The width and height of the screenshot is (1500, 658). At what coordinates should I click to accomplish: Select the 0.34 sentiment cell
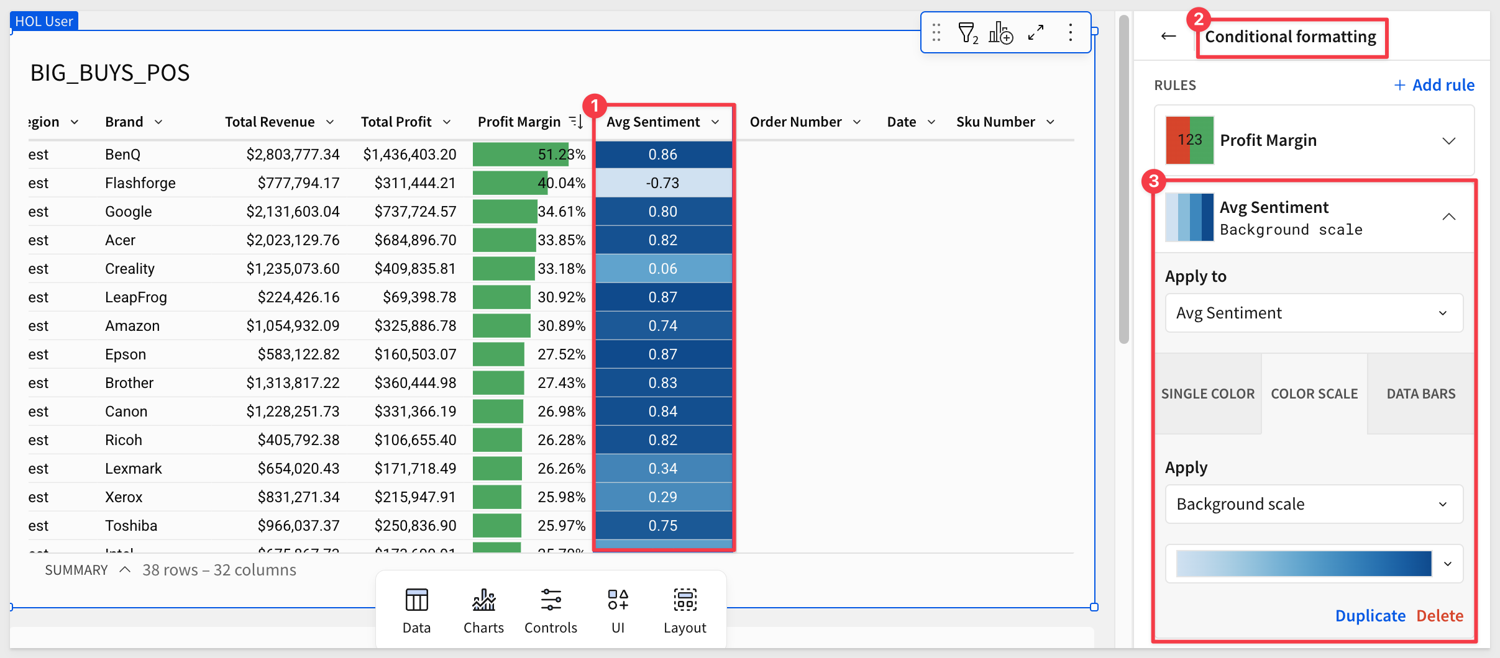click(663, 469)
